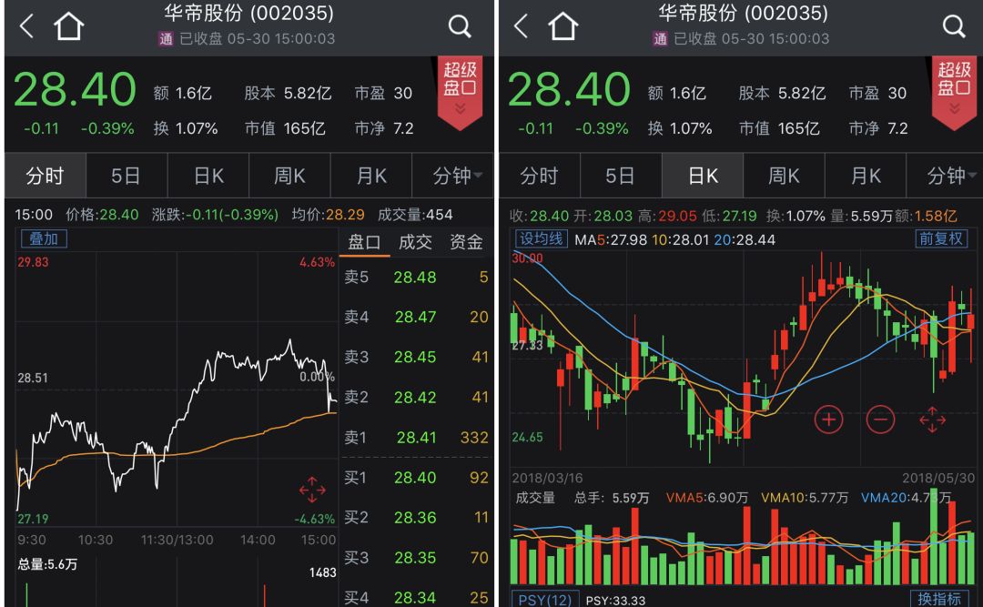This screenshot has height=607, width=983.
Task: Tap the PSY(12) indicator button
Action: (545, 600)
